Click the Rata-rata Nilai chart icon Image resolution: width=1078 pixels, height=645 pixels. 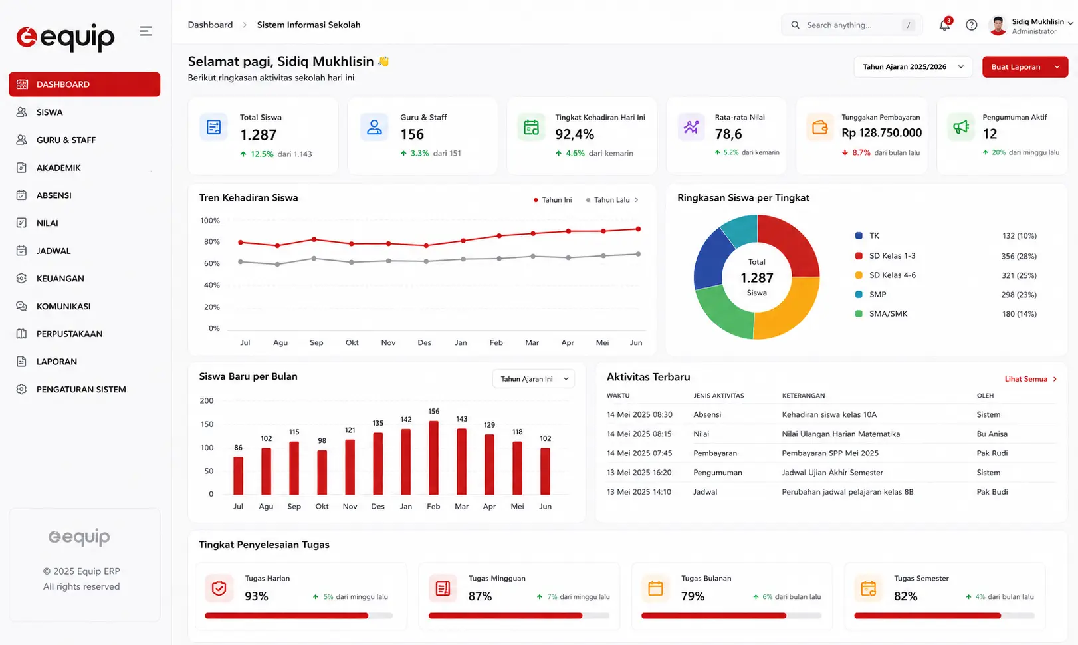click(691, 127)
